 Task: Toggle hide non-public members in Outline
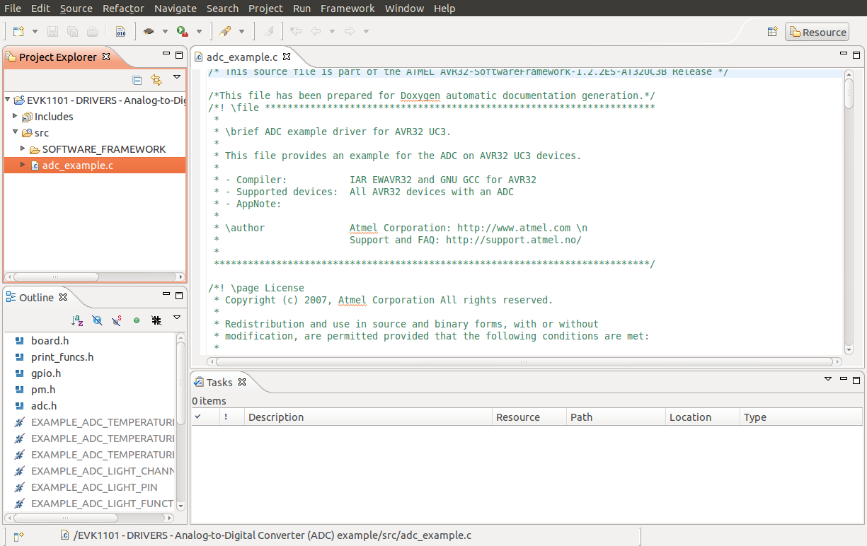tap(137, 320)
